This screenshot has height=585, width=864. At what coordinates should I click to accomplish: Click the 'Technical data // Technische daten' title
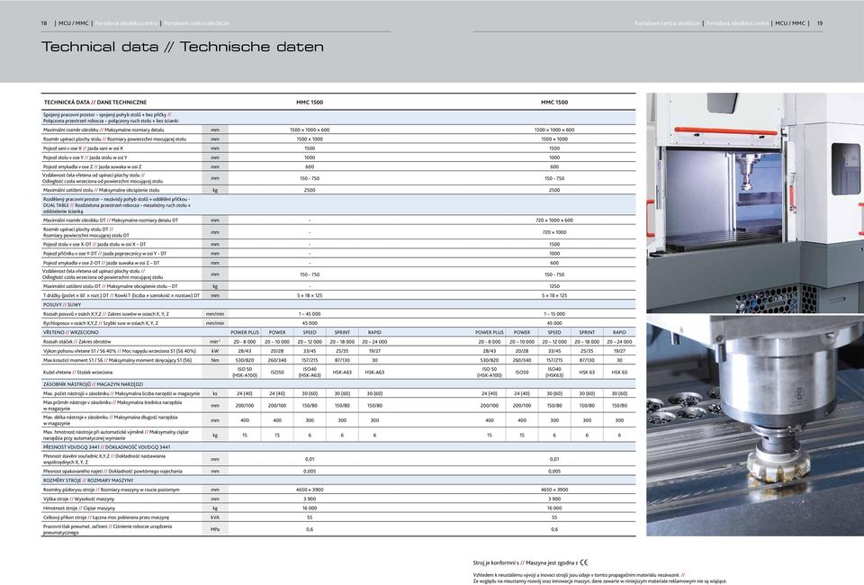[183, 47]
